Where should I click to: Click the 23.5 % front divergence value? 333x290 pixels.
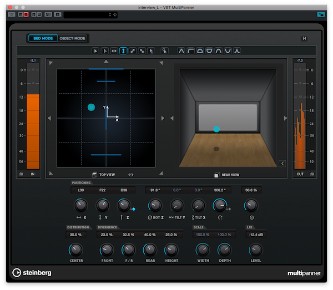coord(107,235)
